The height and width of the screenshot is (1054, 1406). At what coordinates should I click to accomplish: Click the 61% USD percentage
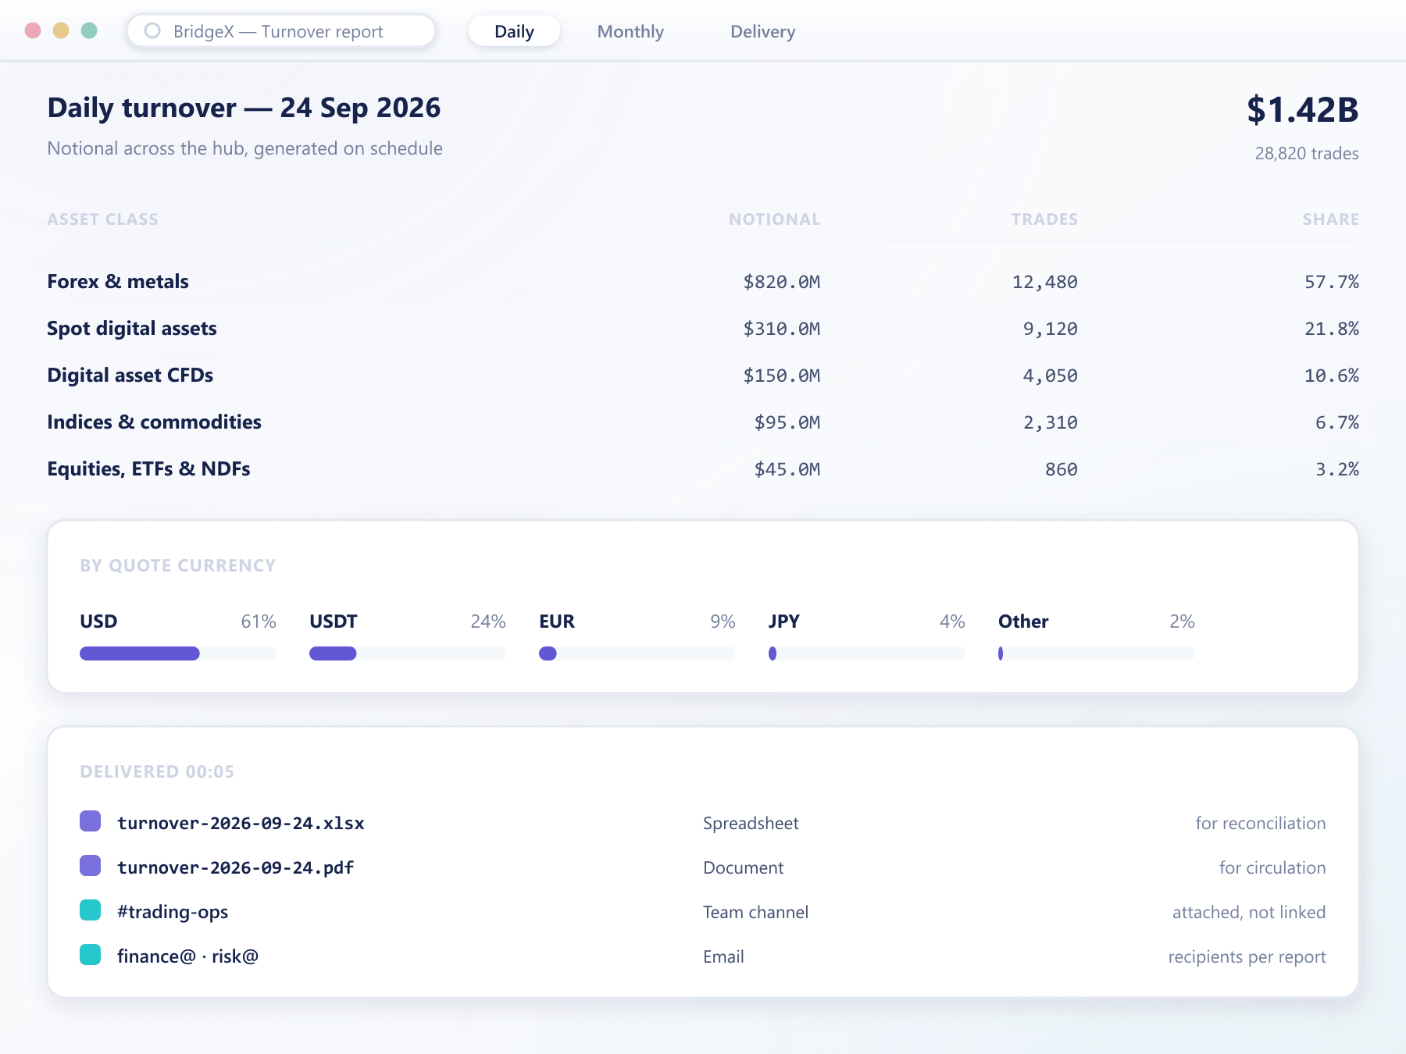[259, 621]
